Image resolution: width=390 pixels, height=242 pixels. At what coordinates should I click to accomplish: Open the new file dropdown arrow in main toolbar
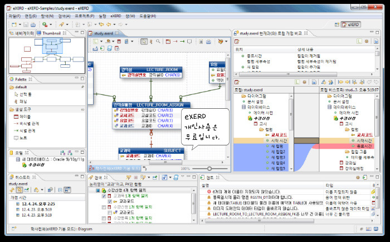[x=19, y=24]
